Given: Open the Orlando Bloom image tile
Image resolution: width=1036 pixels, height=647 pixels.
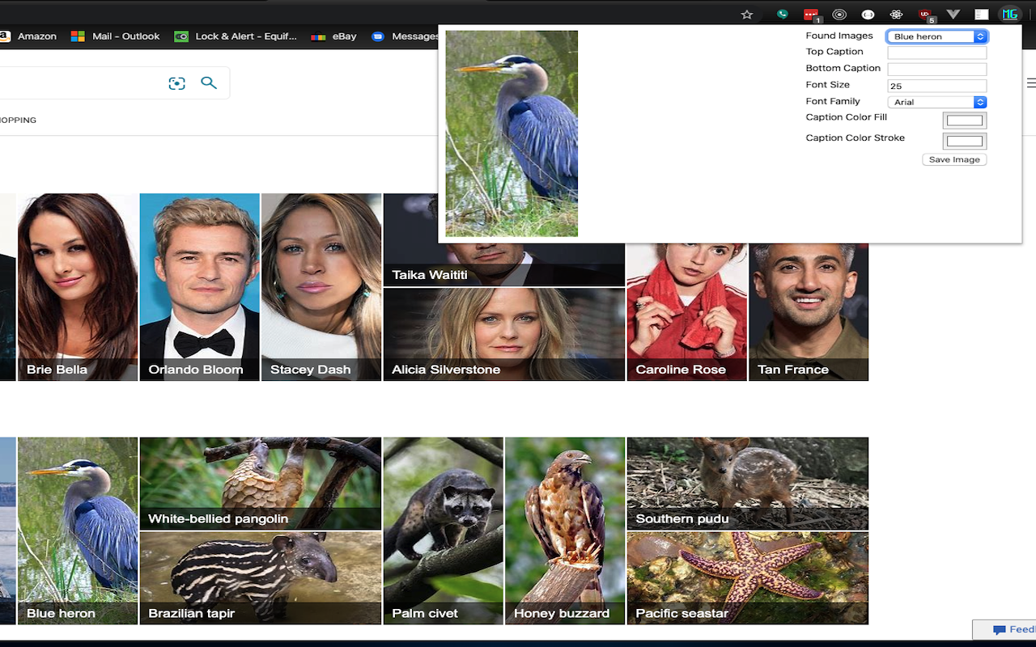Looking at the screenshot, I should coord(200,287).
